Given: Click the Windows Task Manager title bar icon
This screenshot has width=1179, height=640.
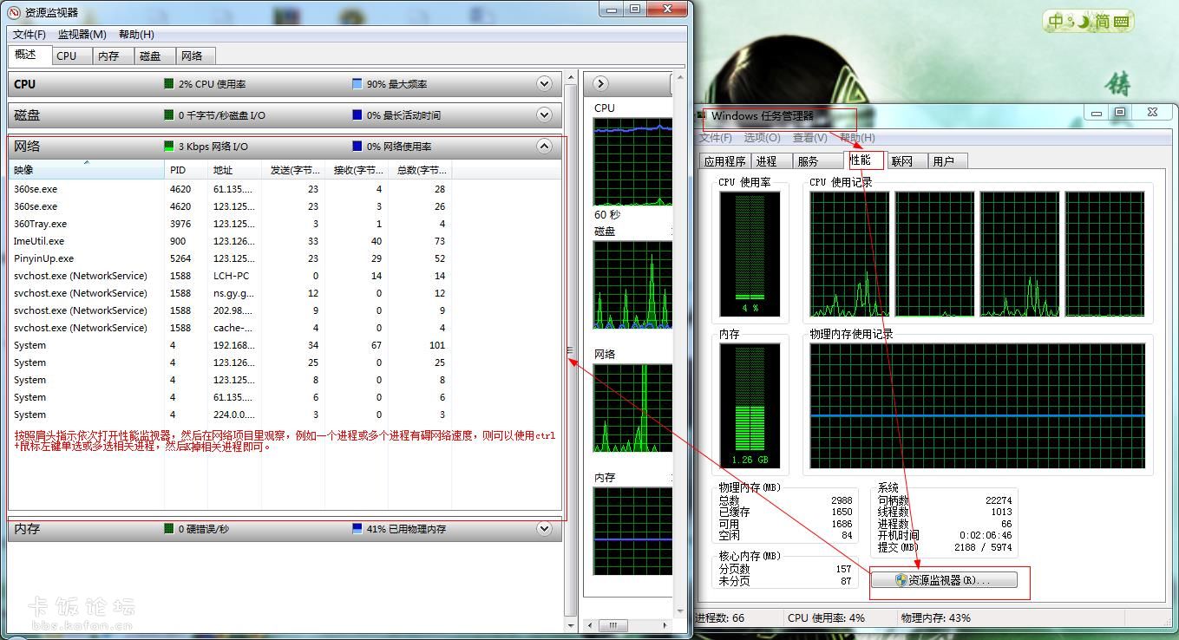Looking at the screenshot, I should point(701,115).
